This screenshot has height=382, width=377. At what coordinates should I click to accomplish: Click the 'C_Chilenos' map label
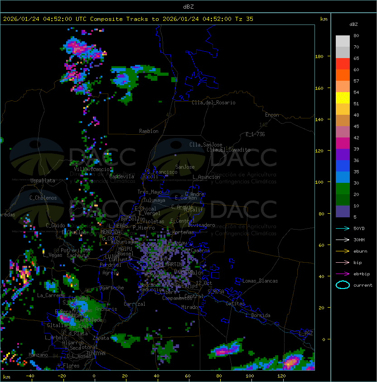coord(43,198)
